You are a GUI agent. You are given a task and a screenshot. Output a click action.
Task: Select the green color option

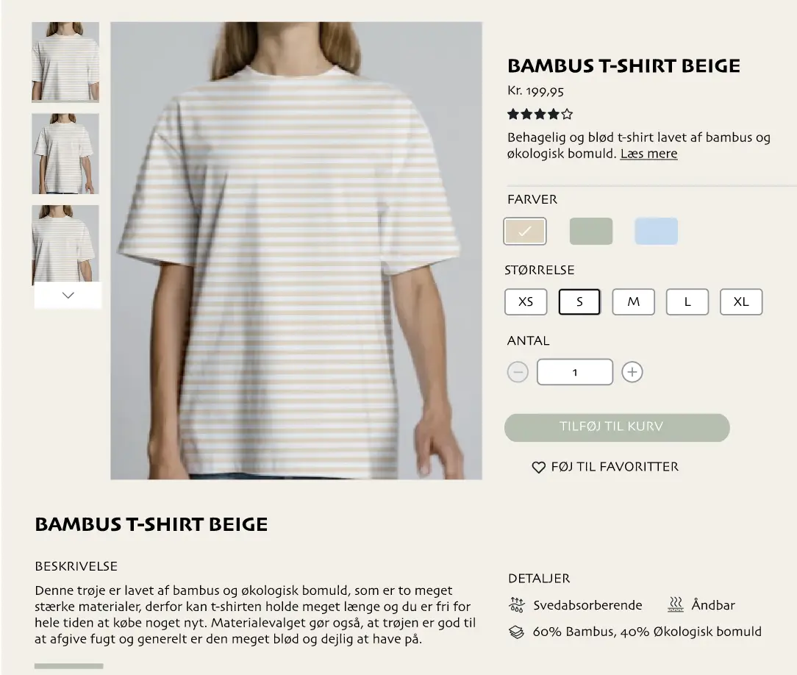(x=590, y=230)
